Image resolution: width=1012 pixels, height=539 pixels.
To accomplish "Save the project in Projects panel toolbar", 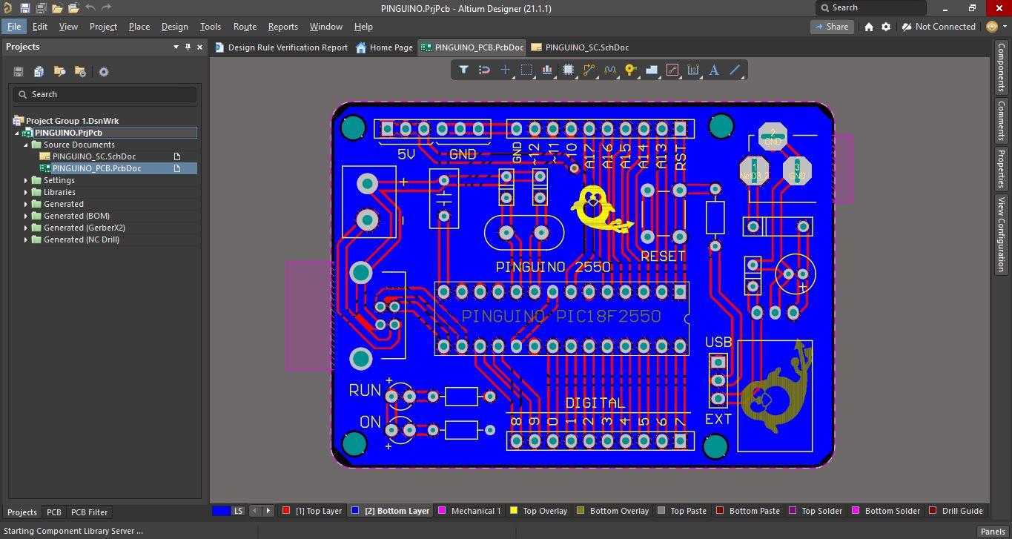I will pos(19,72).
